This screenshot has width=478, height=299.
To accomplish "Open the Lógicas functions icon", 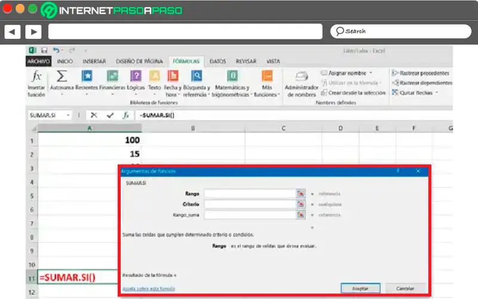I will 136,76.
